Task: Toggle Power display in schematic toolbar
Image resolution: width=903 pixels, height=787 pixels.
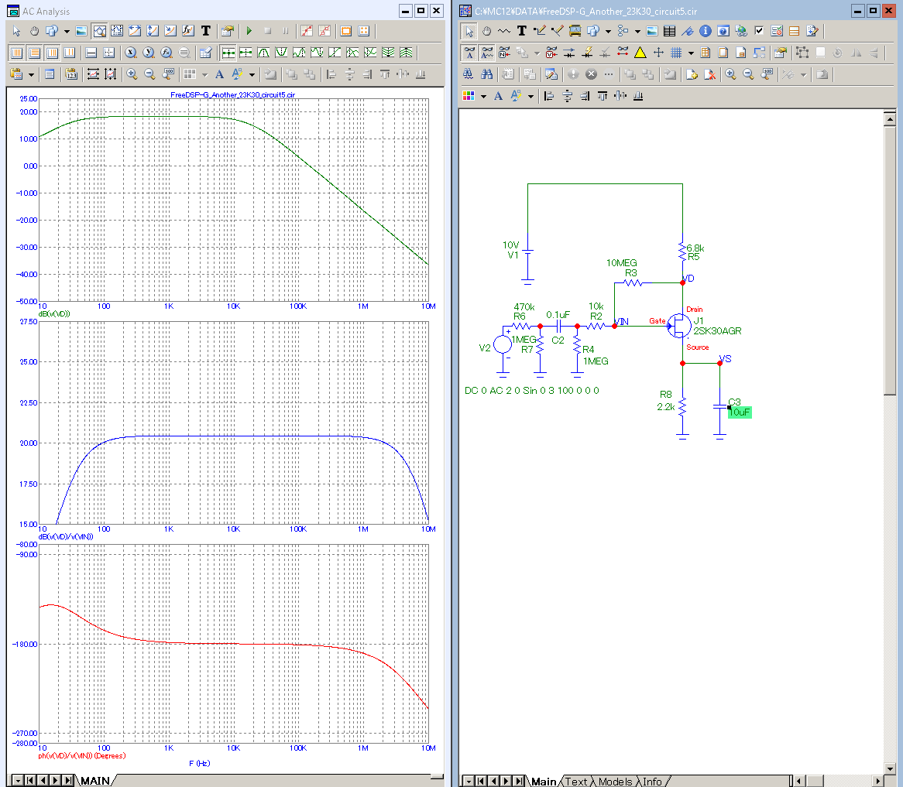Action: (x=587, y=53)
